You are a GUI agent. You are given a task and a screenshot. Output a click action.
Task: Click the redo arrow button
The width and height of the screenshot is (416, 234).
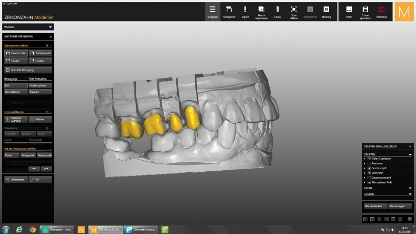coord(46,169)
